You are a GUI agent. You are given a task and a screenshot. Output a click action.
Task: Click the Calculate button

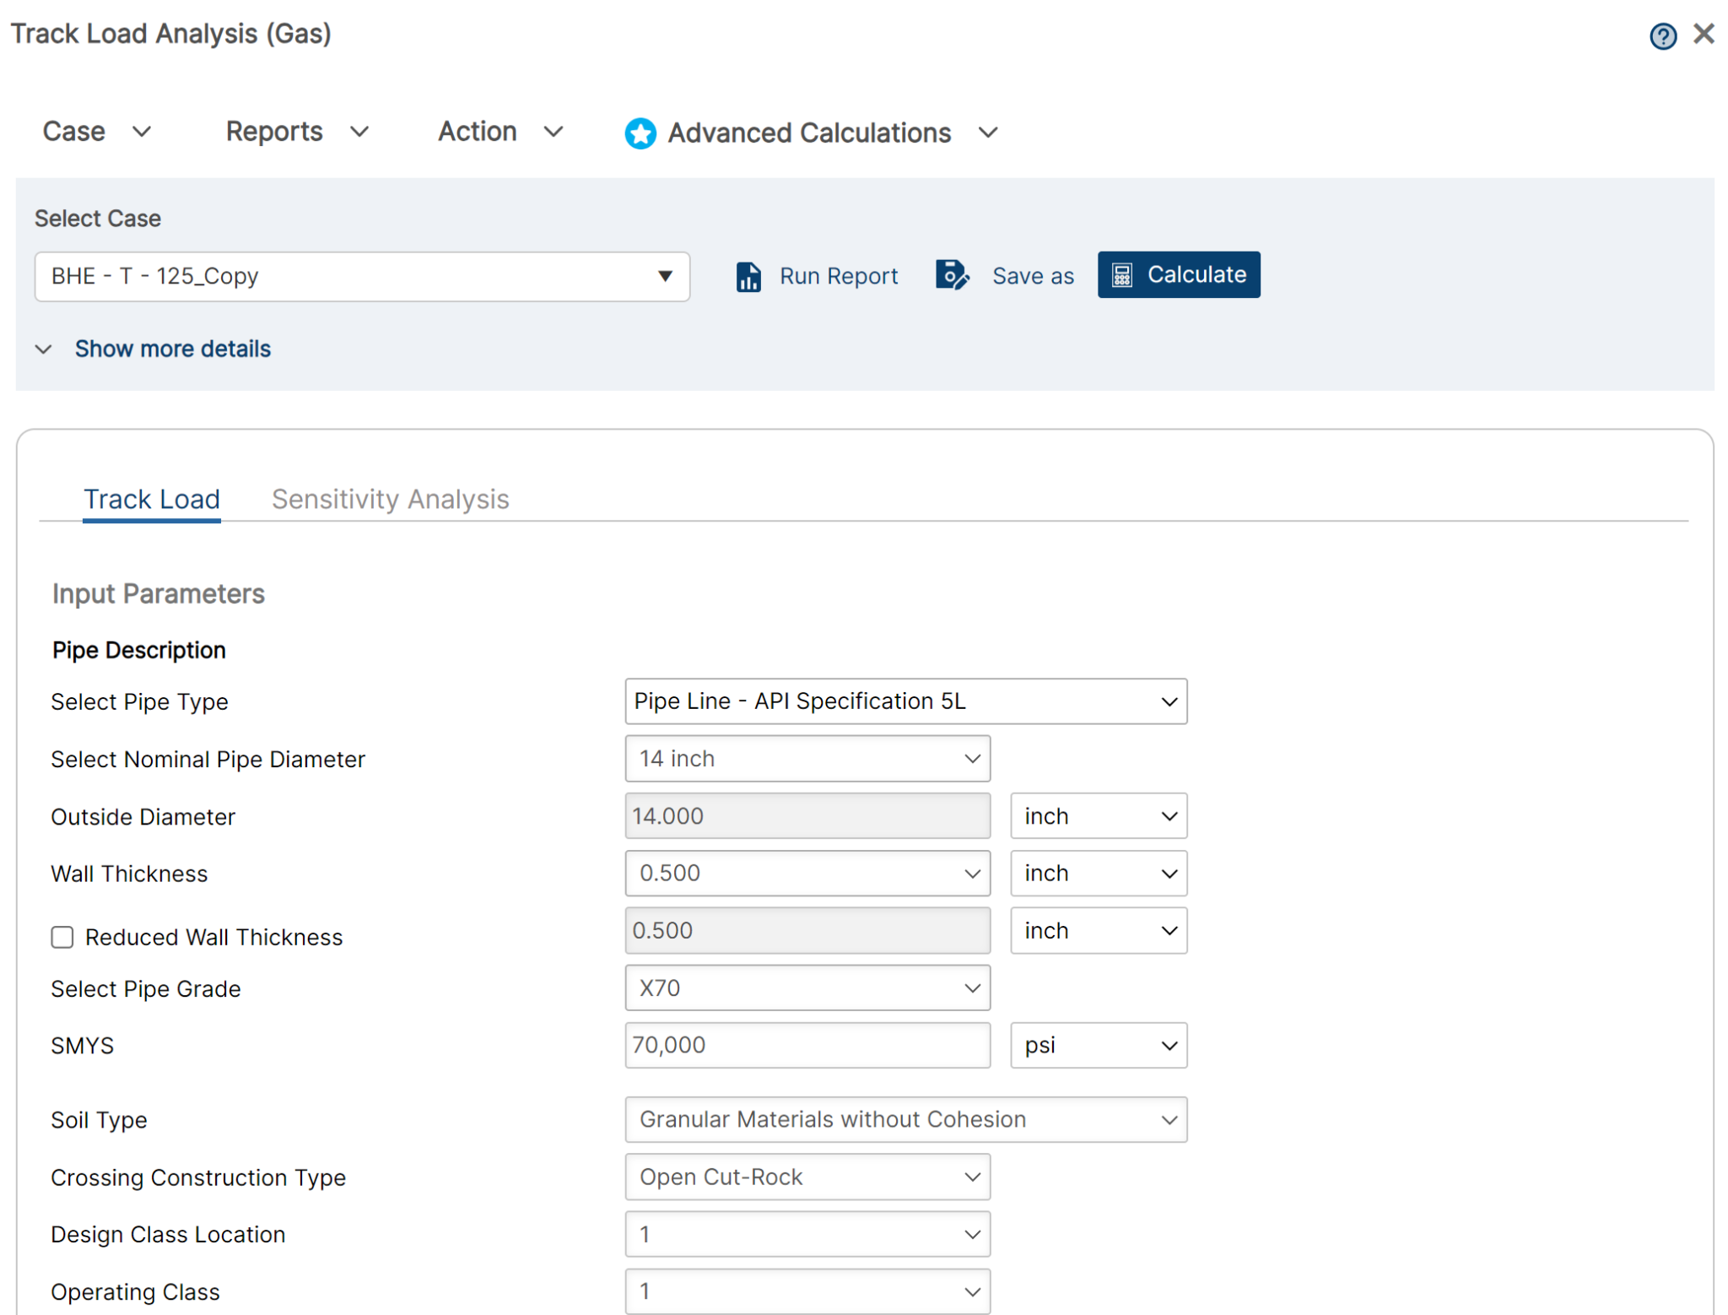point(1179,274)
